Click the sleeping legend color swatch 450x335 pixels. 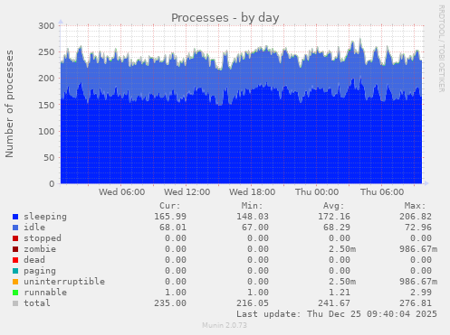click(x=15, y=217)
